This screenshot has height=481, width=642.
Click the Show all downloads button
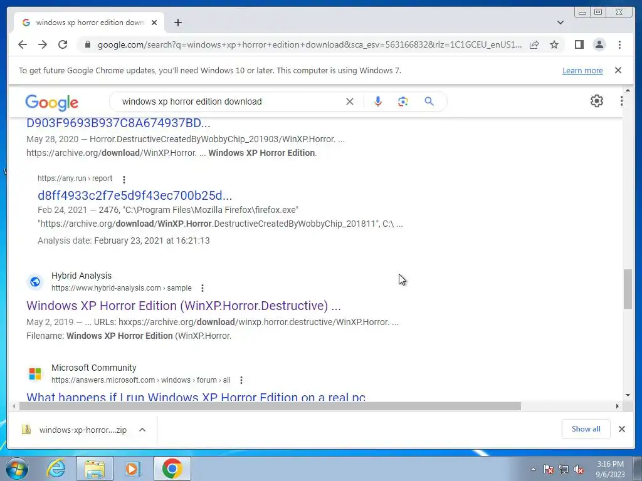(586, 429)
